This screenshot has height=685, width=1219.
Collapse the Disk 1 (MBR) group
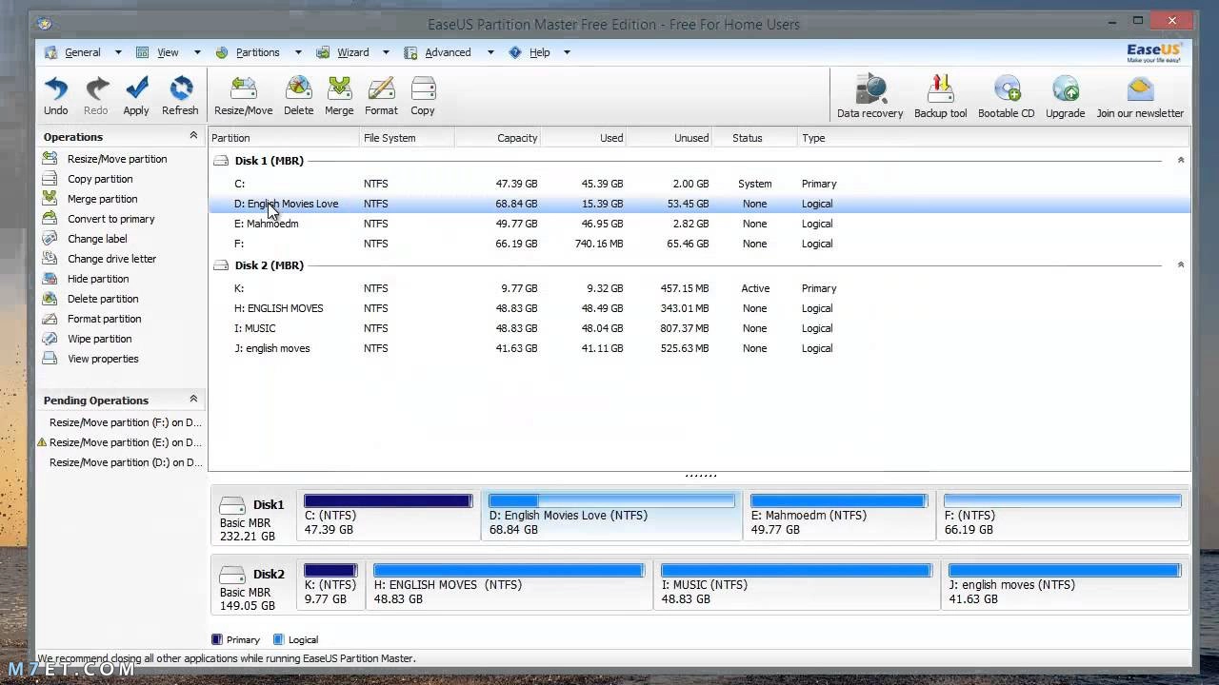(1181, 160)
